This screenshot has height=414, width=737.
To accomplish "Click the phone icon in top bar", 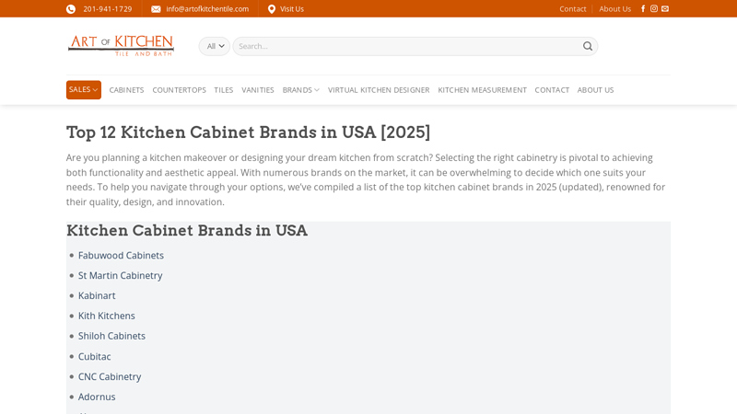I will (x=71, y=9).
